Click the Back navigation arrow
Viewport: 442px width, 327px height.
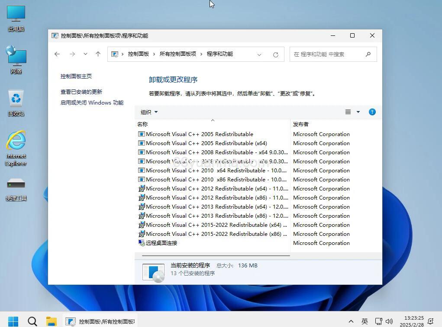pos(57,54)
